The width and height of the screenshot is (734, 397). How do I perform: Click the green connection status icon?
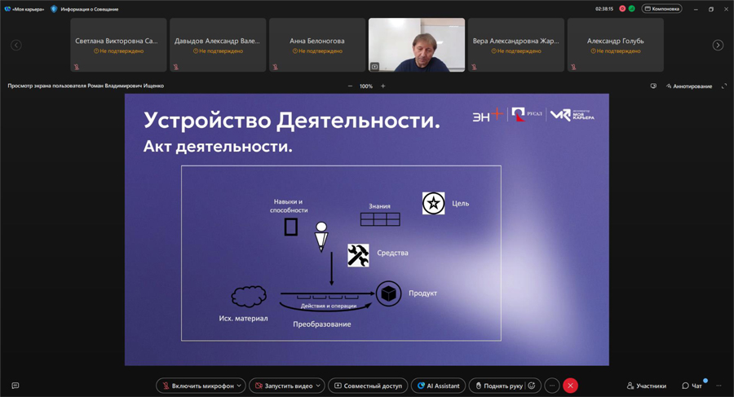[x=631, y=9]
